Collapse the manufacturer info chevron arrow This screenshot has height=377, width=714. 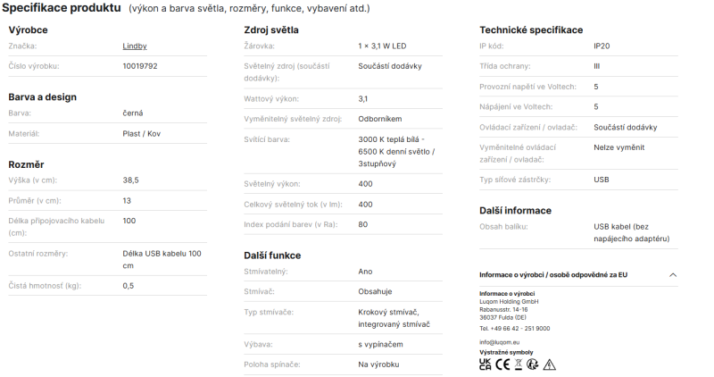tap(673, 275)
